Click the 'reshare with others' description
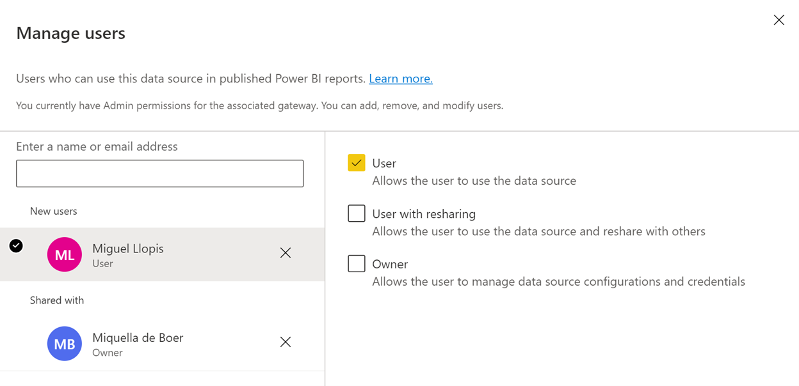 tap(538, 231)
